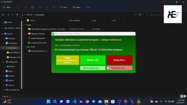Screen dimensions: 187x105
Task: Sort files by the Type column
Action: click(94, 20)
